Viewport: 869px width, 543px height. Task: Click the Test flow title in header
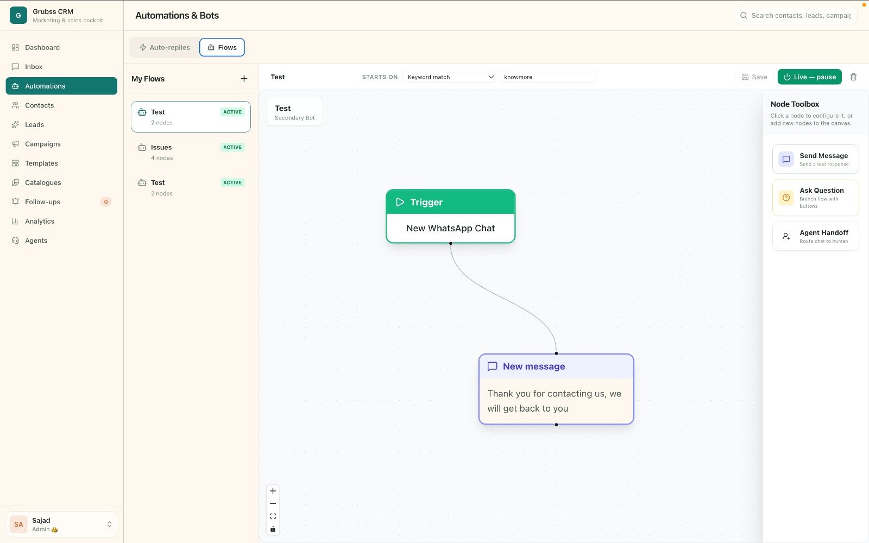point(278,77)
